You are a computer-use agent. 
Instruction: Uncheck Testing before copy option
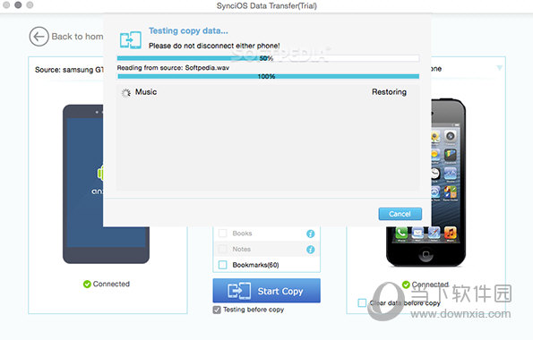coord(217,310)
